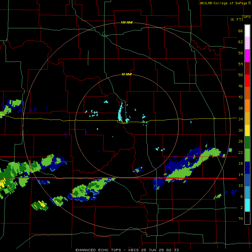Viewport: 252px width, 252px height.
Task: Click the cyan swatch near 2
Action: tap(247, 205)
